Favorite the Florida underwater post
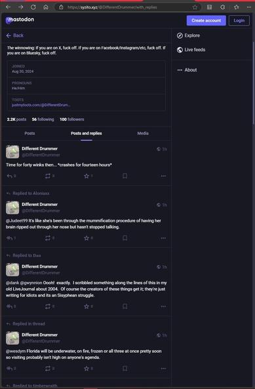The width and height of the screenshot is (255, 389). pyautogui.click(x=87, y=369)
